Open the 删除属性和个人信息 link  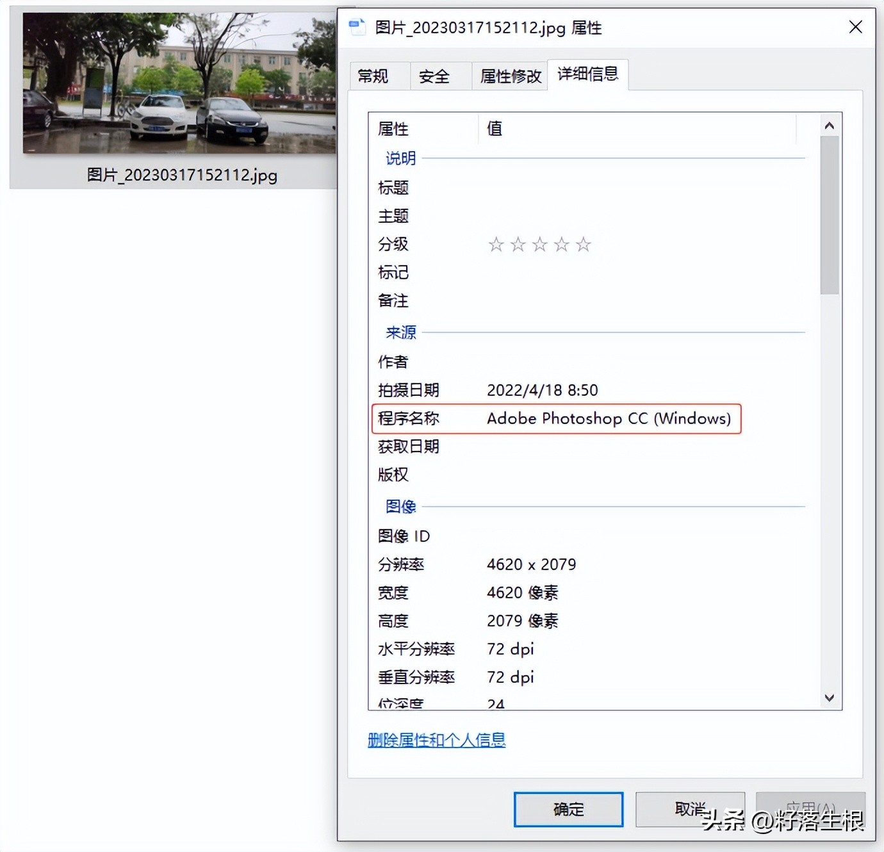click(437, 740)
